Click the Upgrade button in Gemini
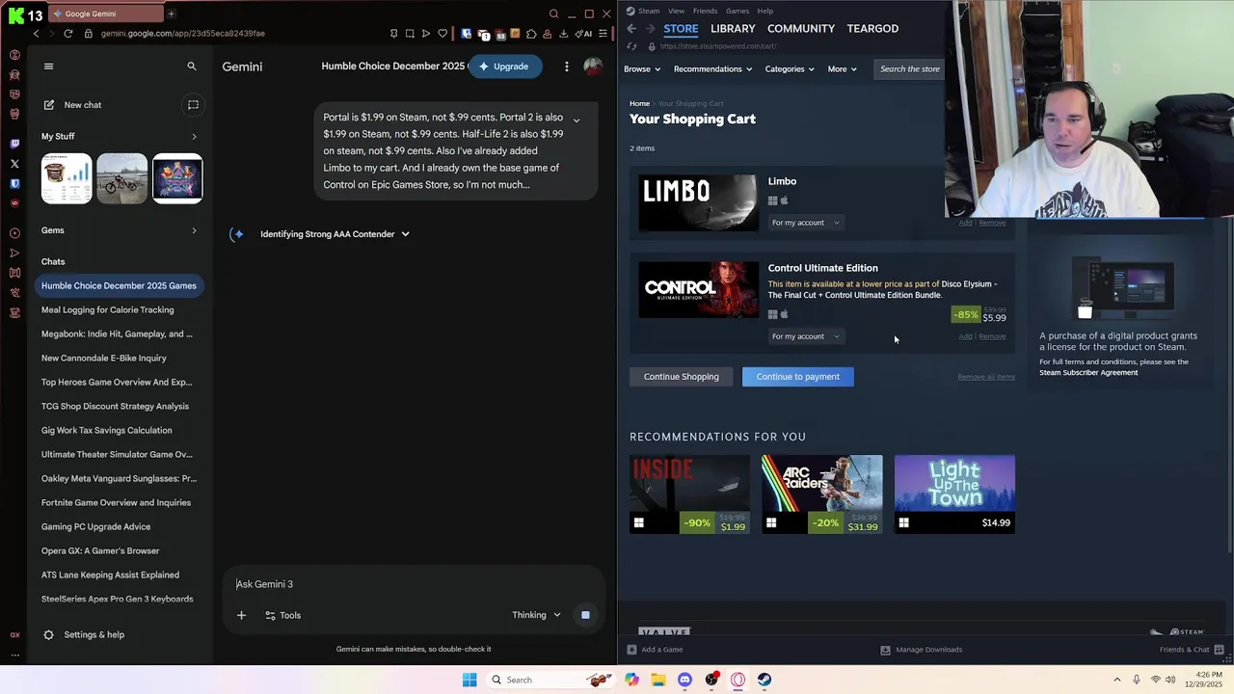 pos(506,67)
